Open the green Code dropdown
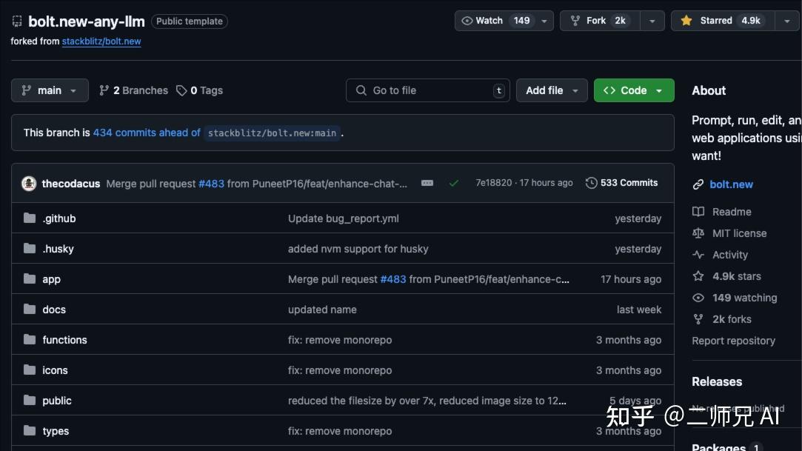The height and width of the screenshot is (451, 802). coord(634,90)
